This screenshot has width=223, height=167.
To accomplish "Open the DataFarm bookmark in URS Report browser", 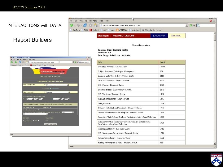I will pos(75,30).
